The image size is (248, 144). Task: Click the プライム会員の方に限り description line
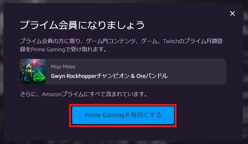coord(121,41)
